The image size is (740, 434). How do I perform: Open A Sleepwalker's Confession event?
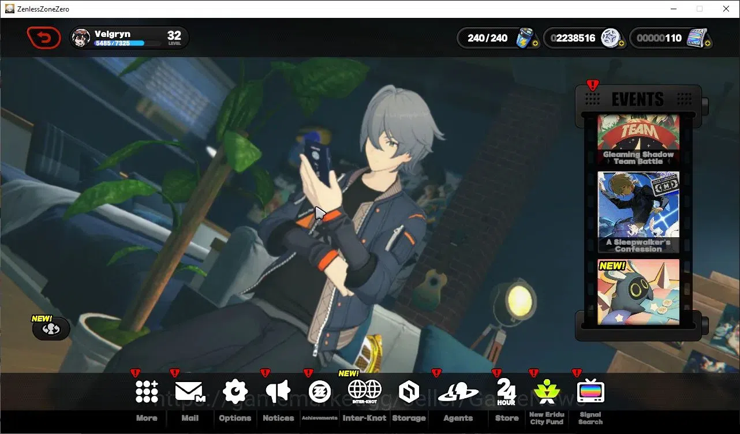638,212
